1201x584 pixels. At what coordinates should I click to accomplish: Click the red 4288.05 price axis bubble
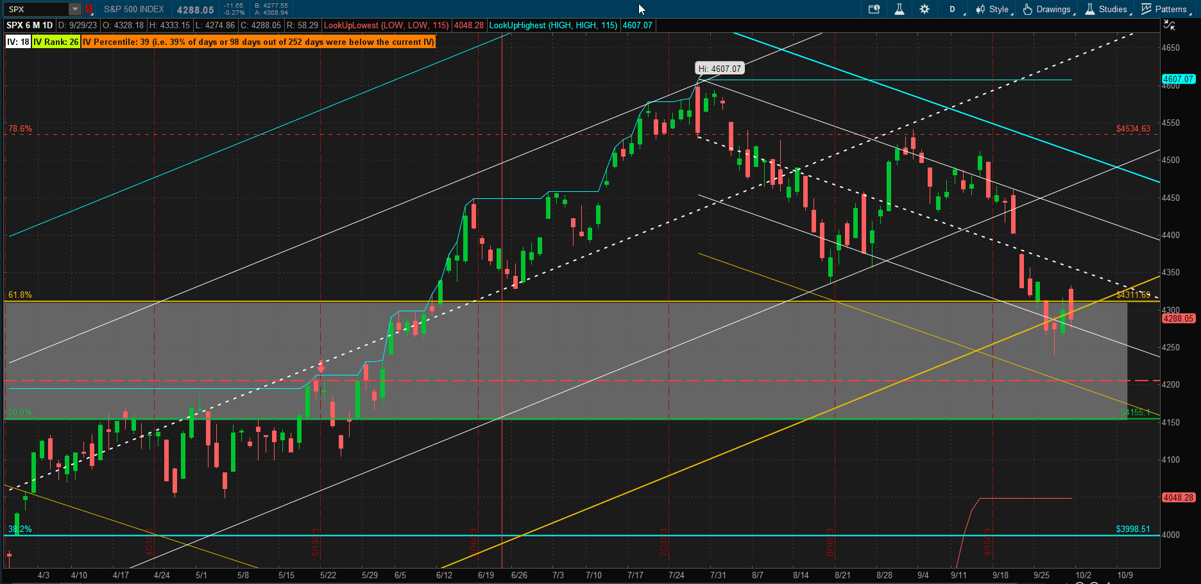tap(1179, 318)
